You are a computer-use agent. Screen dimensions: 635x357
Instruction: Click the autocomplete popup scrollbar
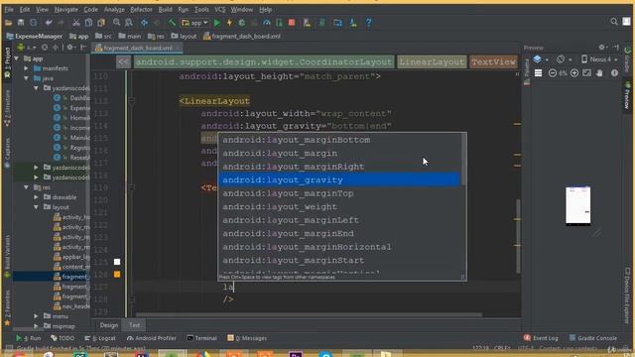pos(463,160)
